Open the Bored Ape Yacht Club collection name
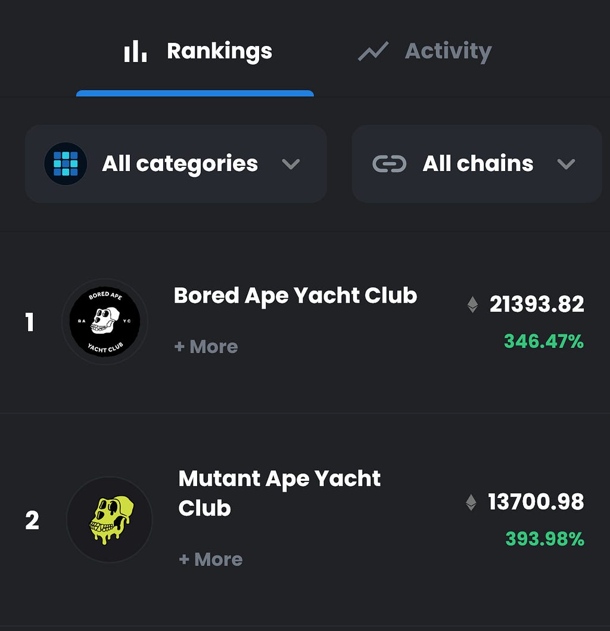 click(x=295, y=296)
